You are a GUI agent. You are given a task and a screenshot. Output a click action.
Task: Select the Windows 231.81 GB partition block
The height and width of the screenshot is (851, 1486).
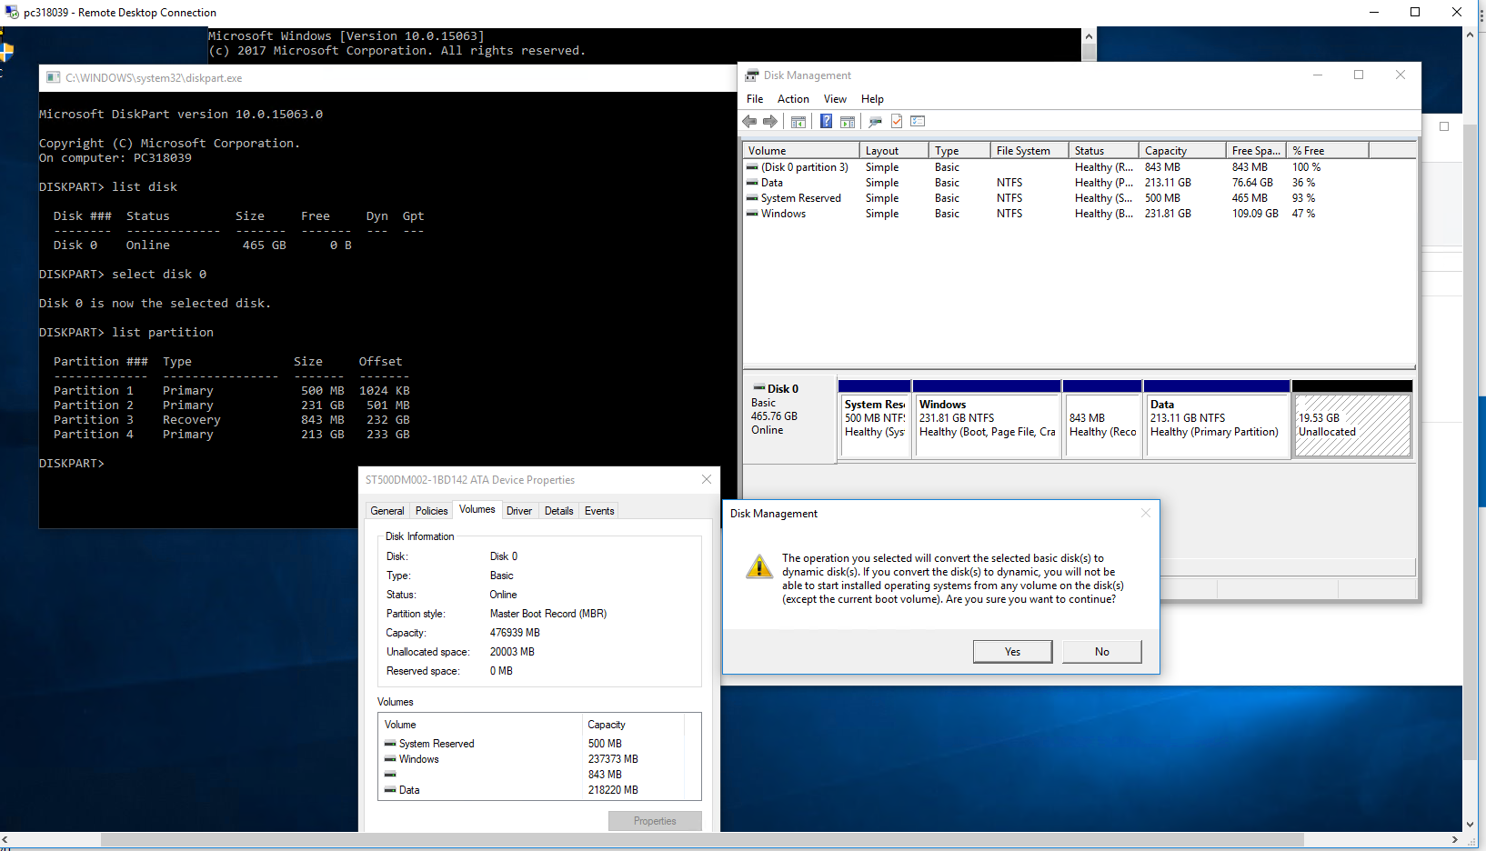click(987, 419)
